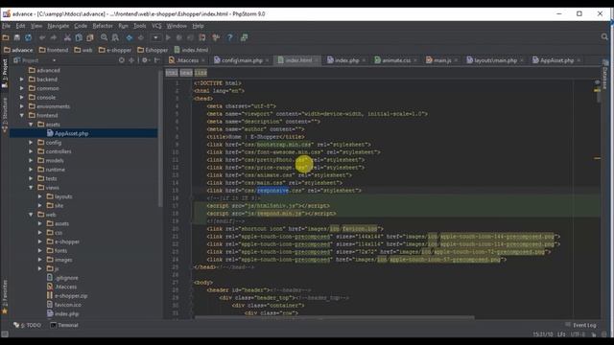This screenshot has height=345, width=614.
Task: Click the Search Everywhere magnifier icon
Action: coord(604,36)
